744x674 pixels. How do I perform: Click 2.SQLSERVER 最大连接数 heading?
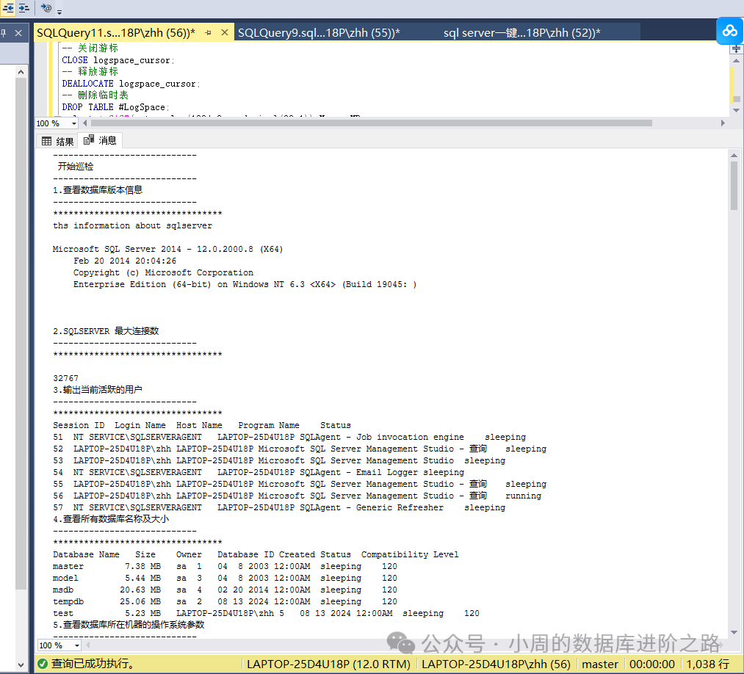[106, 330]
